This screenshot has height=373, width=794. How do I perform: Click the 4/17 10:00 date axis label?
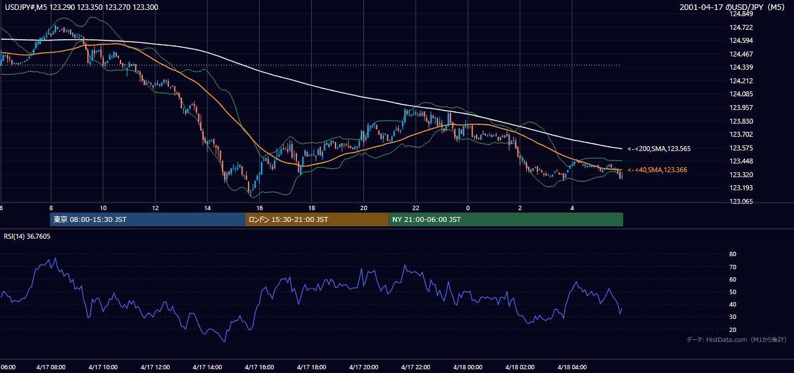pos(103,367)
